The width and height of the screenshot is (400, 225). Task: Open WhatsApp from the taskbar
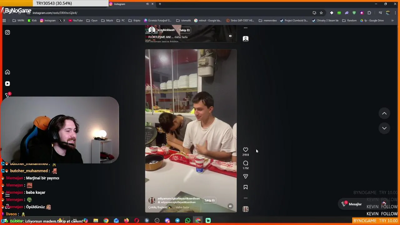click(187, 221)
